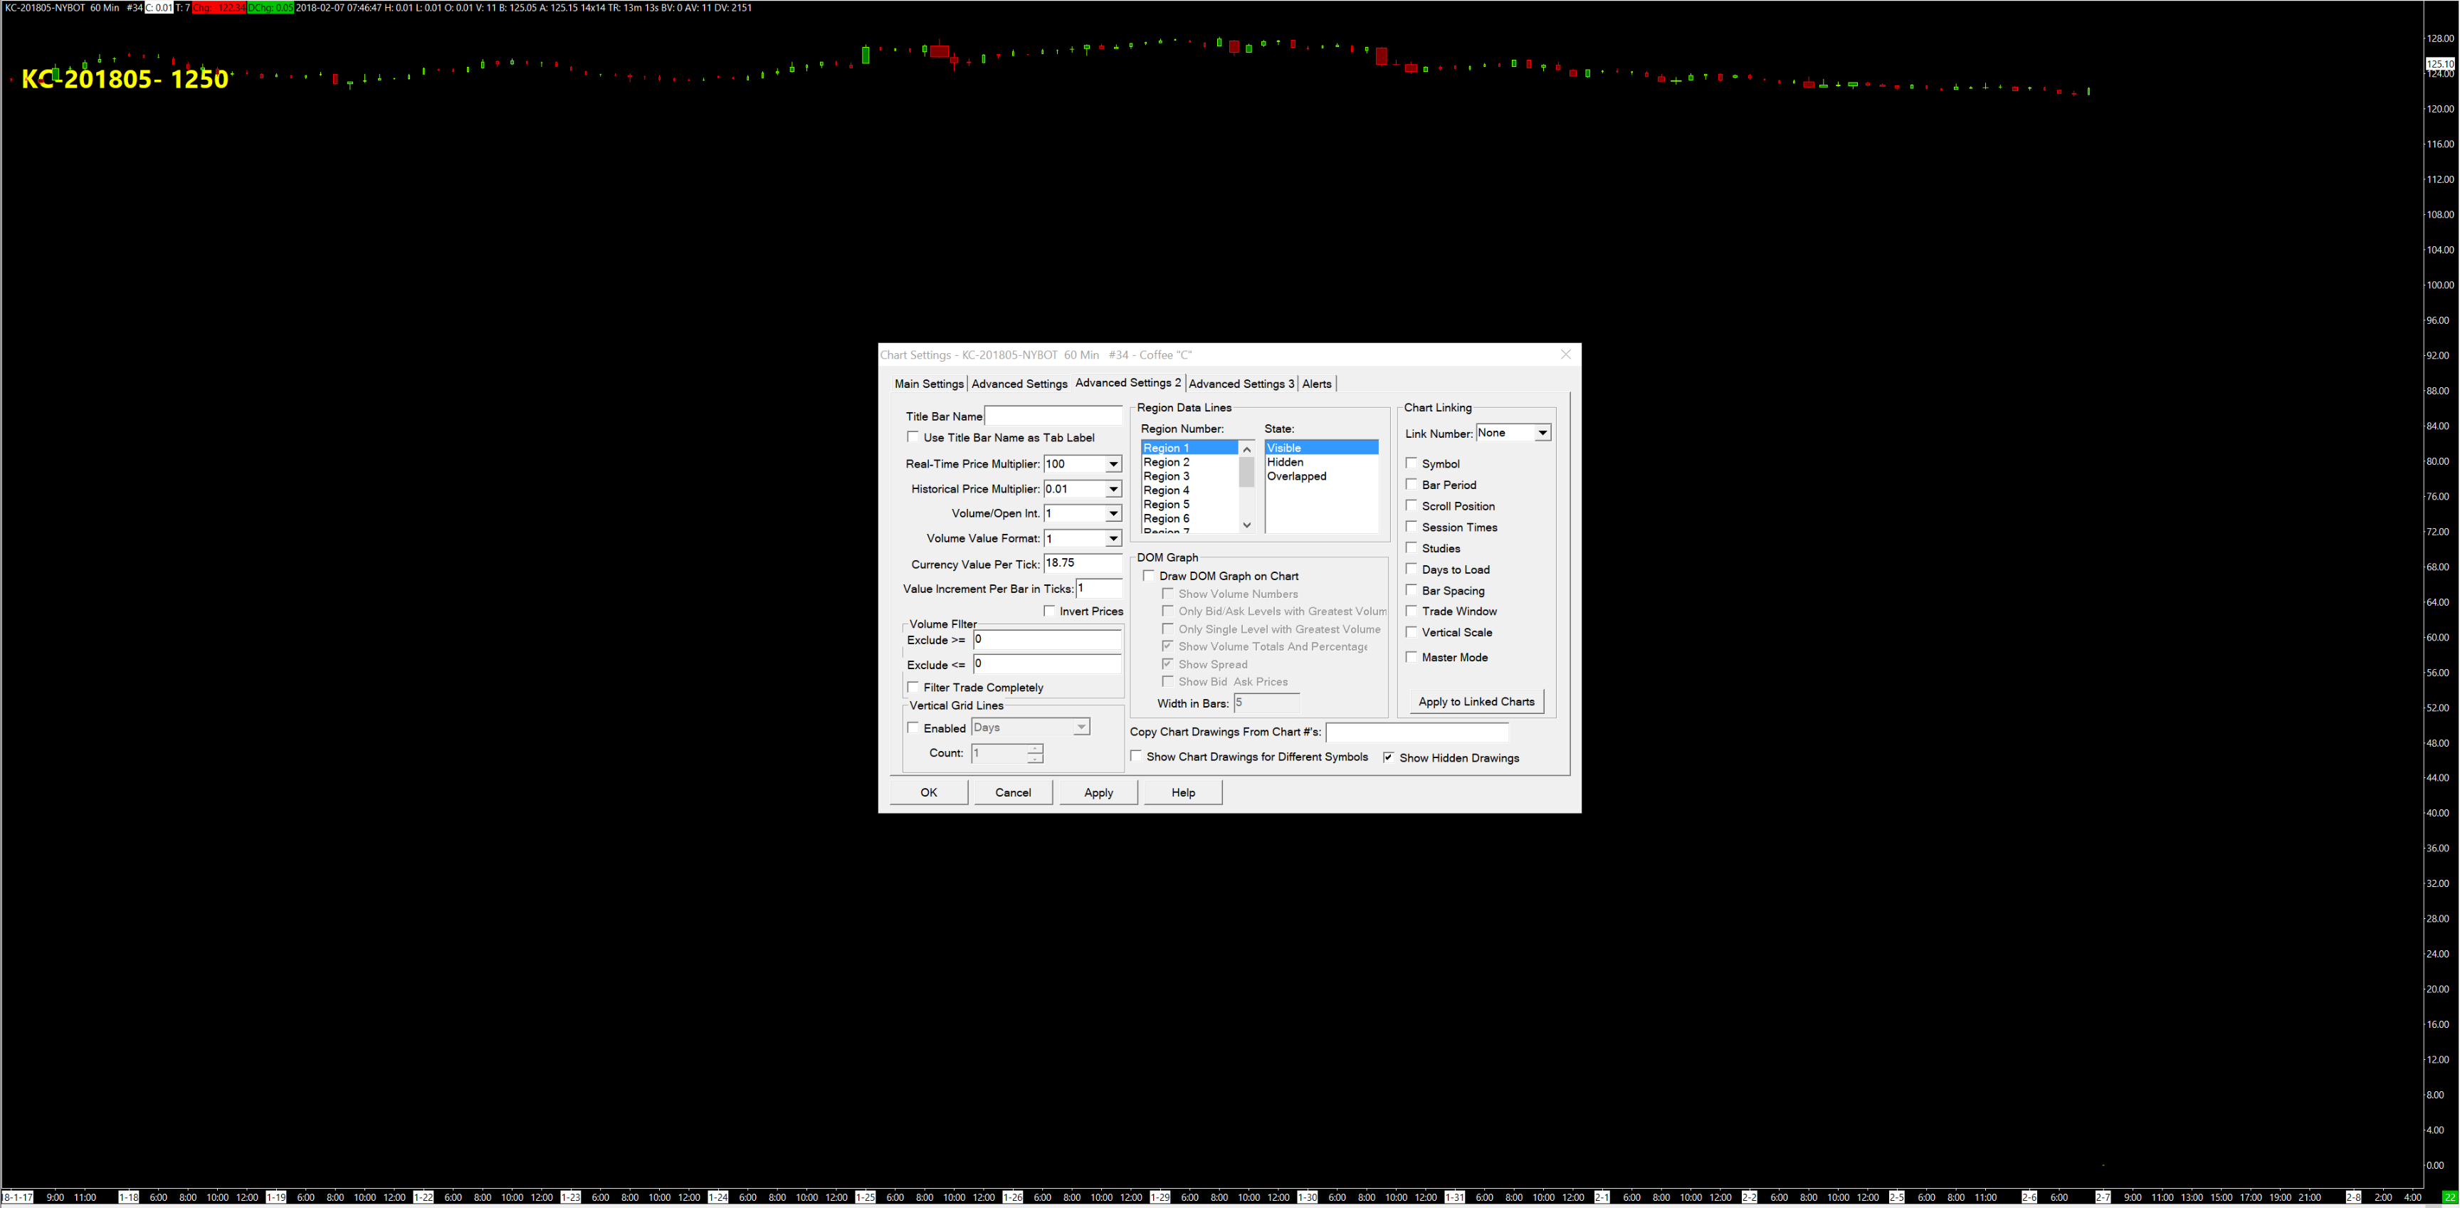Open the Link Number dropdown
Image resolution: width=2460 pixels, height=1208 pixels.
click(x=1541, y=434)
